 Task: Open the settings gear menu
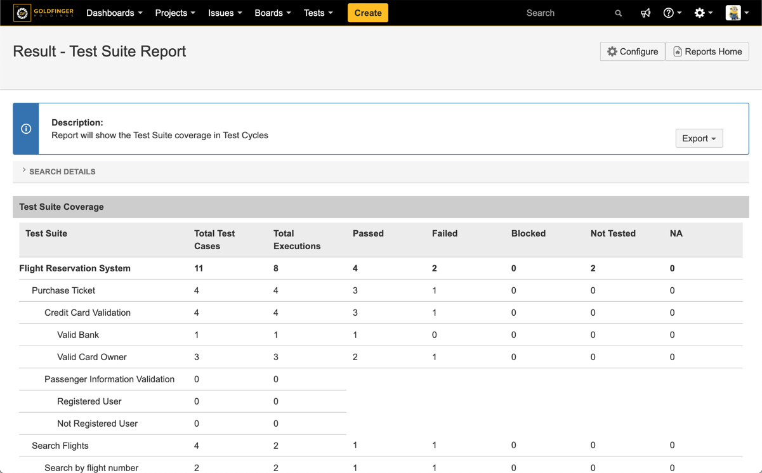click(x=702, y=13)
